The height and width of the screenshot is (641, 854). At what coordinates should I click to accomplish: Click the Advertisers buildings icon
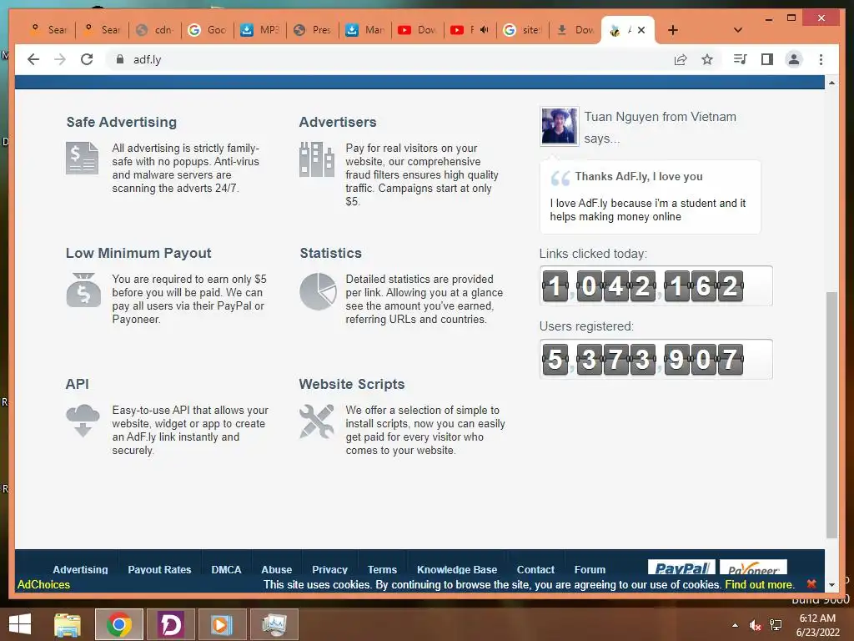coord(316,159)
